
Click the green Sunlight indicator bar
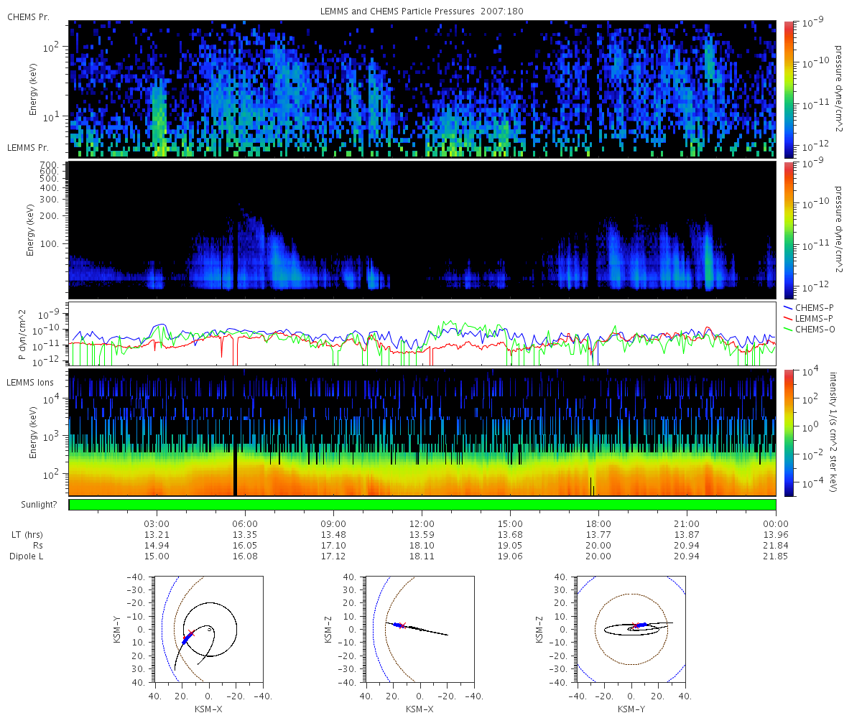(422, 505)
